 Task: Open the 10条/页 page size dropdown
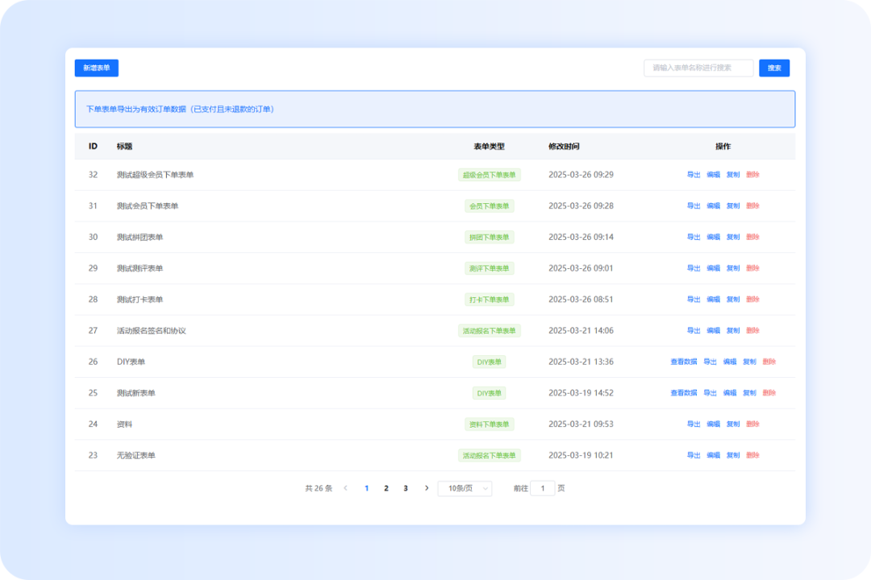coord(465,488)
